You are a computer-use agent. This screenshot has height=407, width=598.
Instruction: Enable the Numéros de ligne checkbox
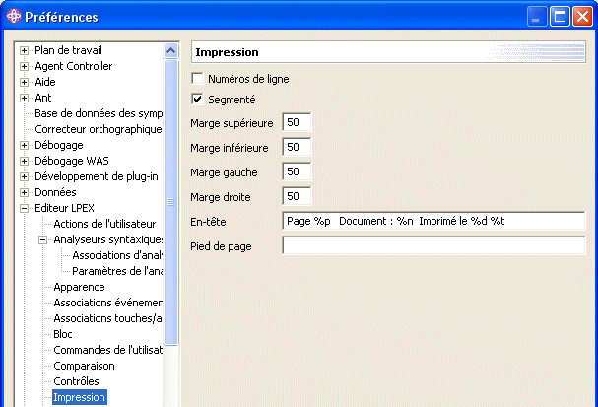tap(197, 79)
